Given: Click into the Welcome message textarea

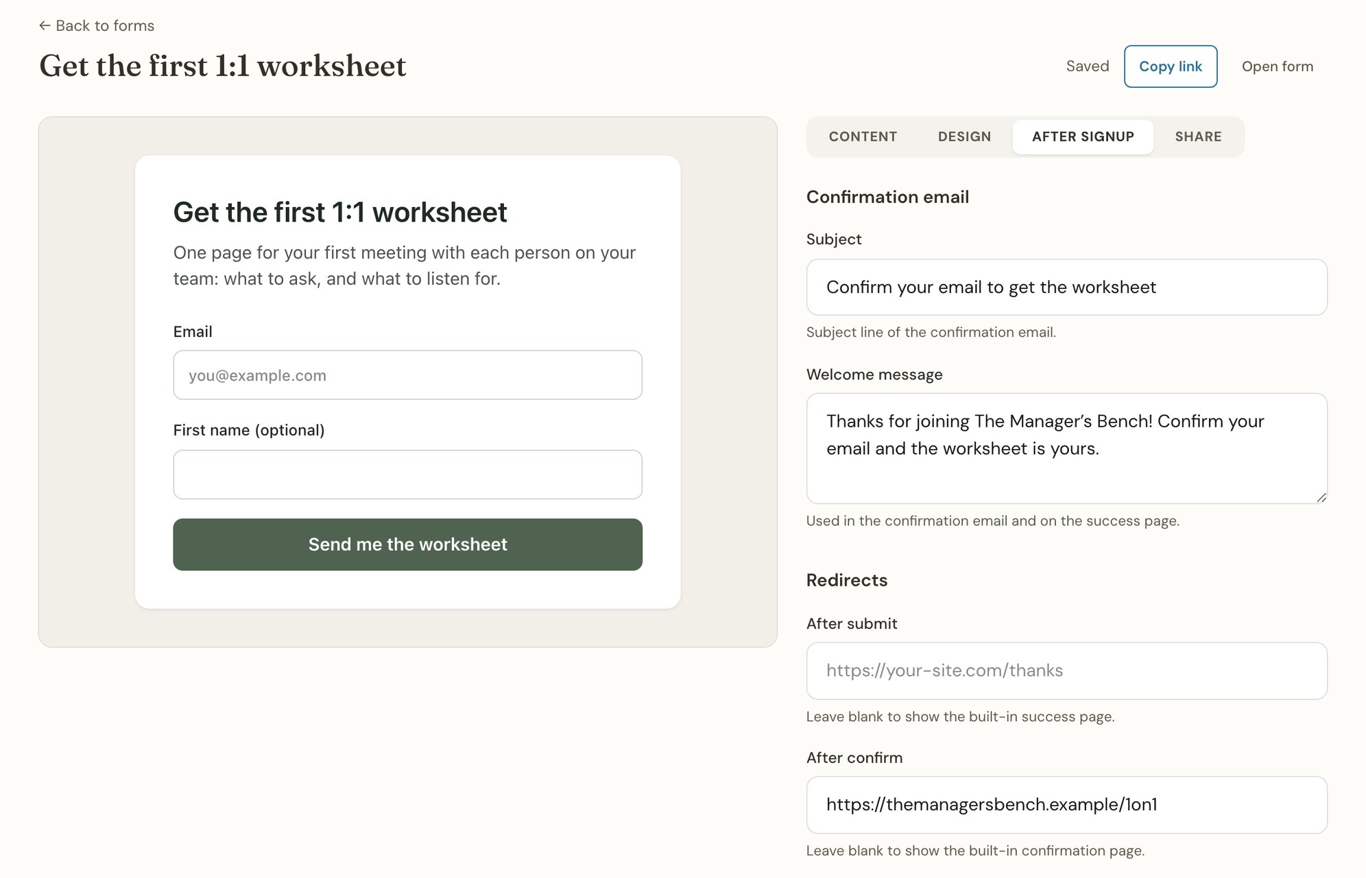Looking at the screenshot, I should coord(1066,448).
